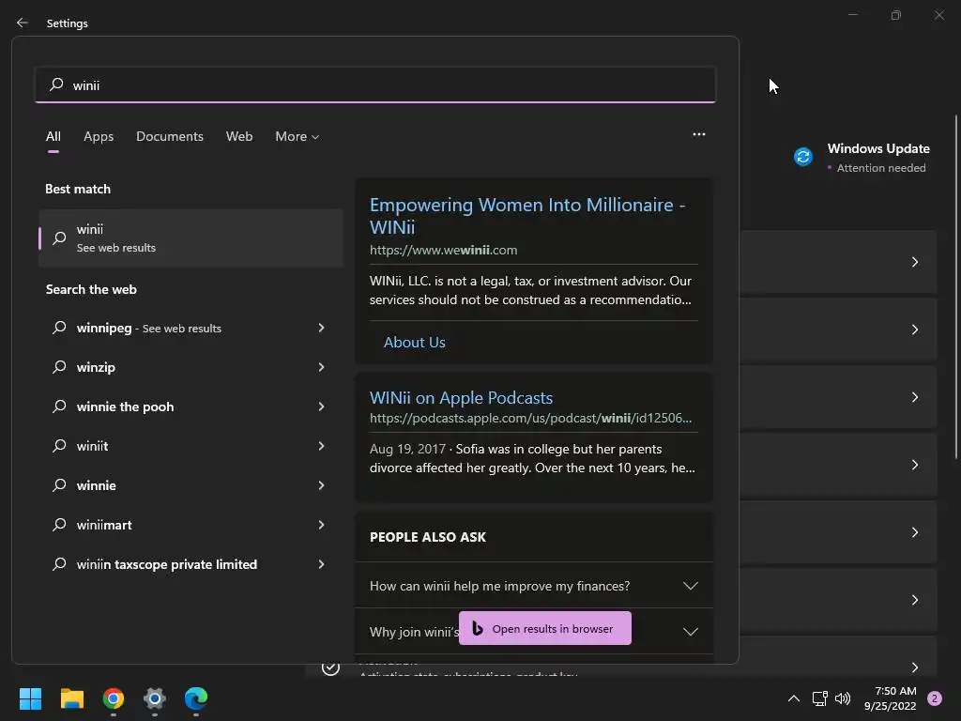Image resolution: width=961 pixels, height=721 pixels.
Task: Switch to the Apps tab
Action: (99, 137)
